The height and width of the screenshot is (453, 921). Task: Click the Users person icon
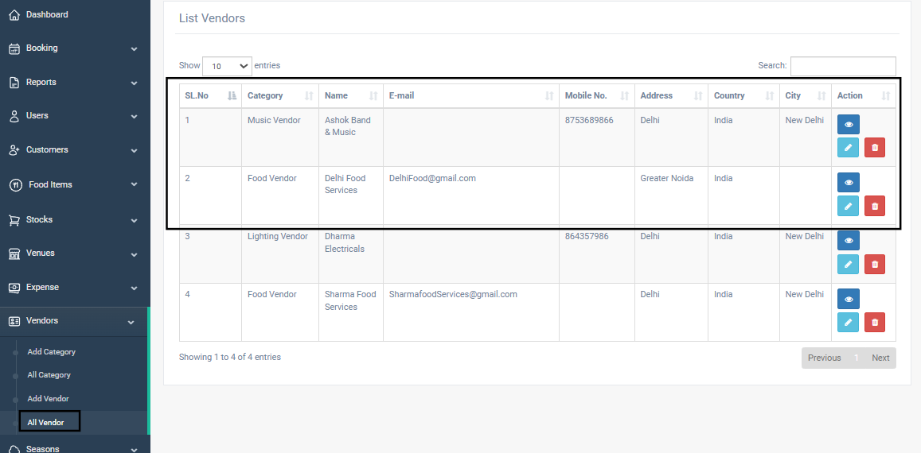pos(14,116)
